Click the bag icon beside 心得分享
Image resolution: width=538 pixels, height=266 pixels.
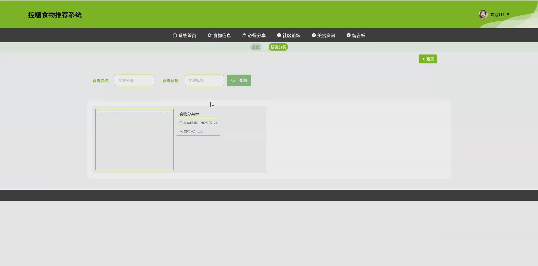pos(244,35)
